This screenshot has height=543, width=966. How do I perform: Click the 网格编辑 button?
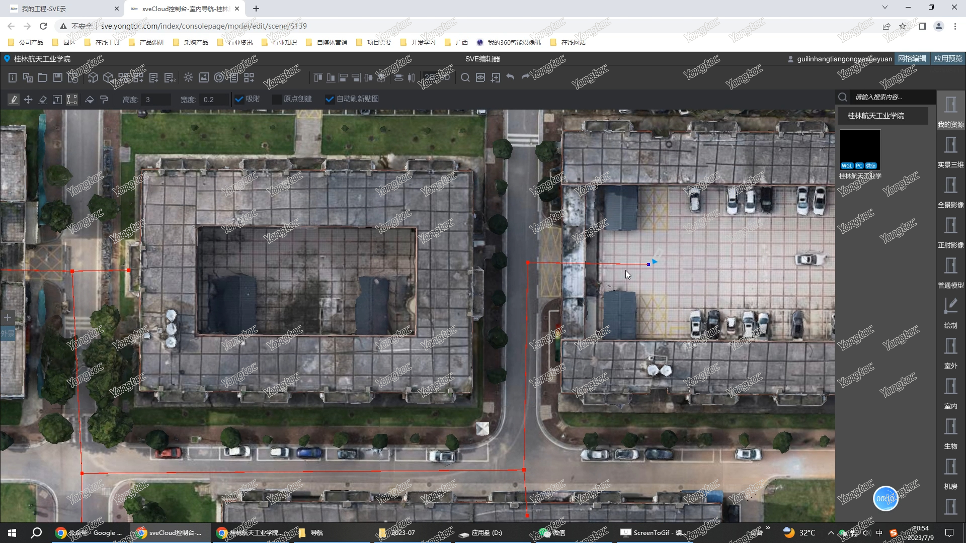coord(912,59)
